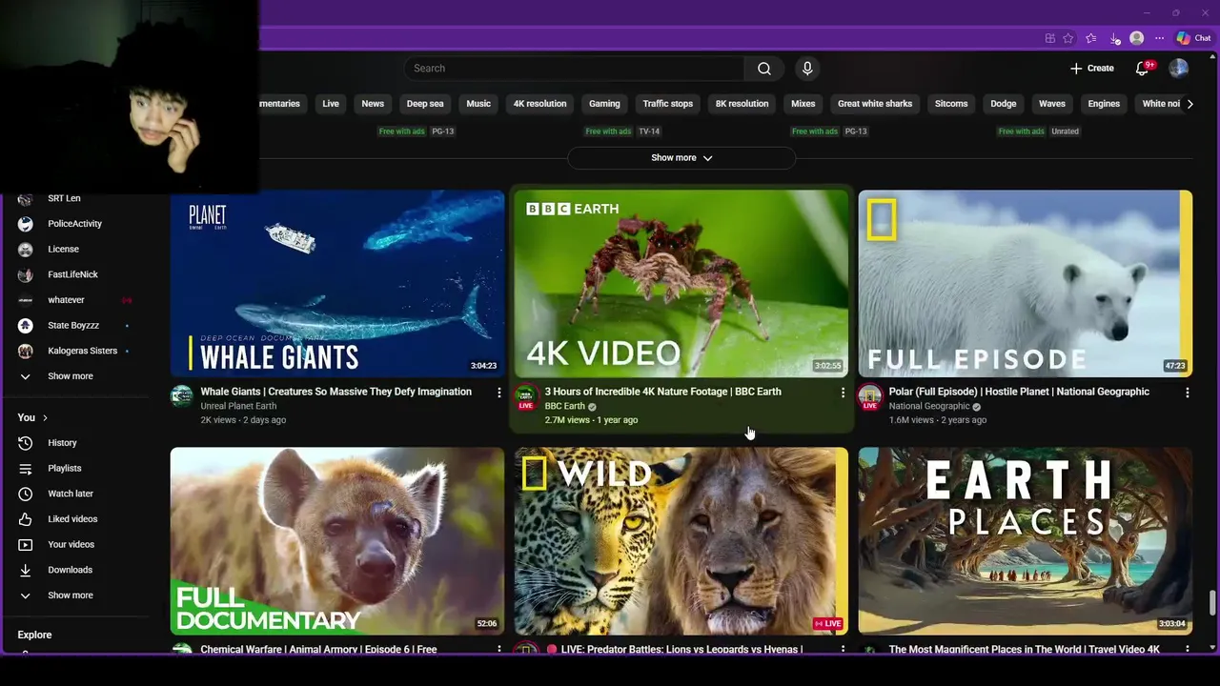1220x686 pixels.
Task: Open options for Most Magnificent Places video
Action: pyautogui.click(x=1187, y=649)
